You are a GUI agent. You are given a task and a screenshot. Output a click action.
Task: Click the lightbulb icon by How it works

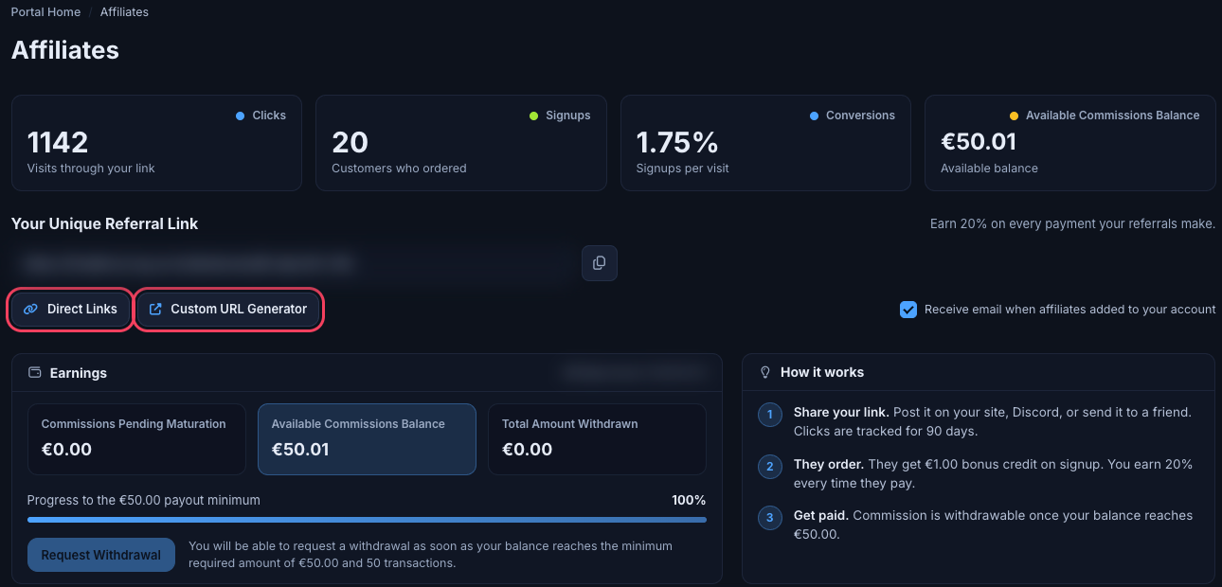click(765, 373)
